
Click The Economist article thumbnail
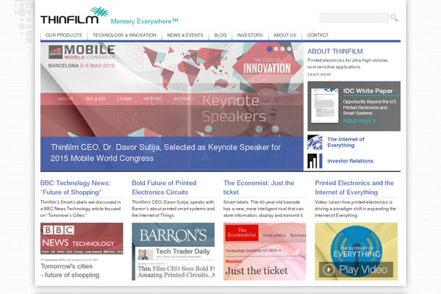point(265,251)
